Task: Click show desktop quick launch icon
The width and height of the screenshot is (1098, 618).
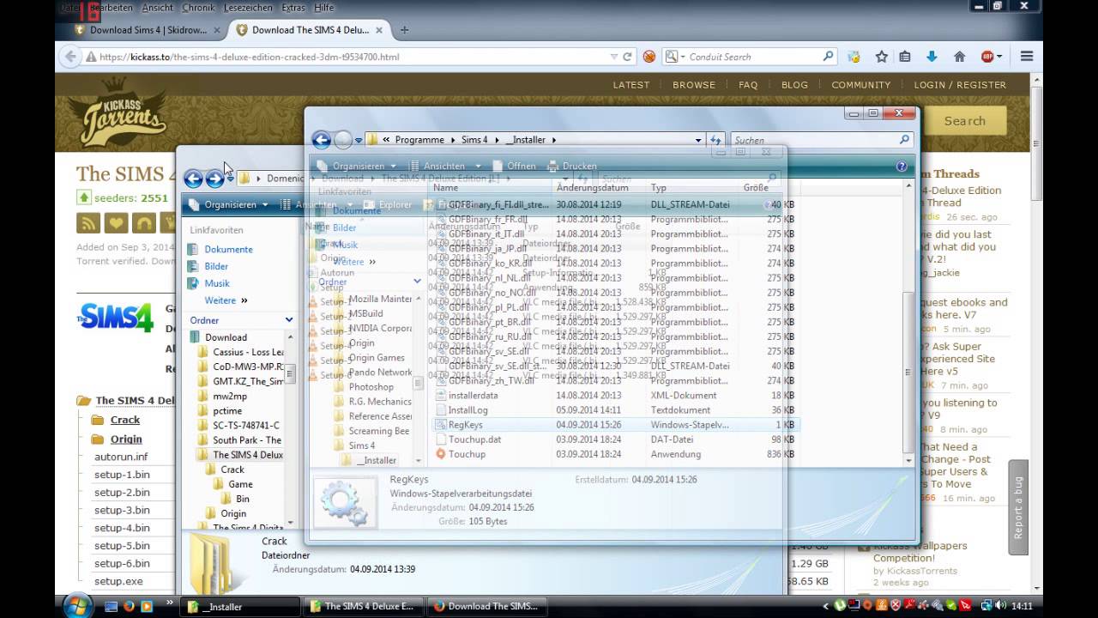Action: tap(111, 606)
